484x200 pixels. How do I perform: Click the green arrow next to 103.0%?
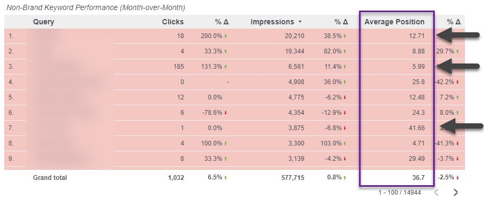[345, 143]
